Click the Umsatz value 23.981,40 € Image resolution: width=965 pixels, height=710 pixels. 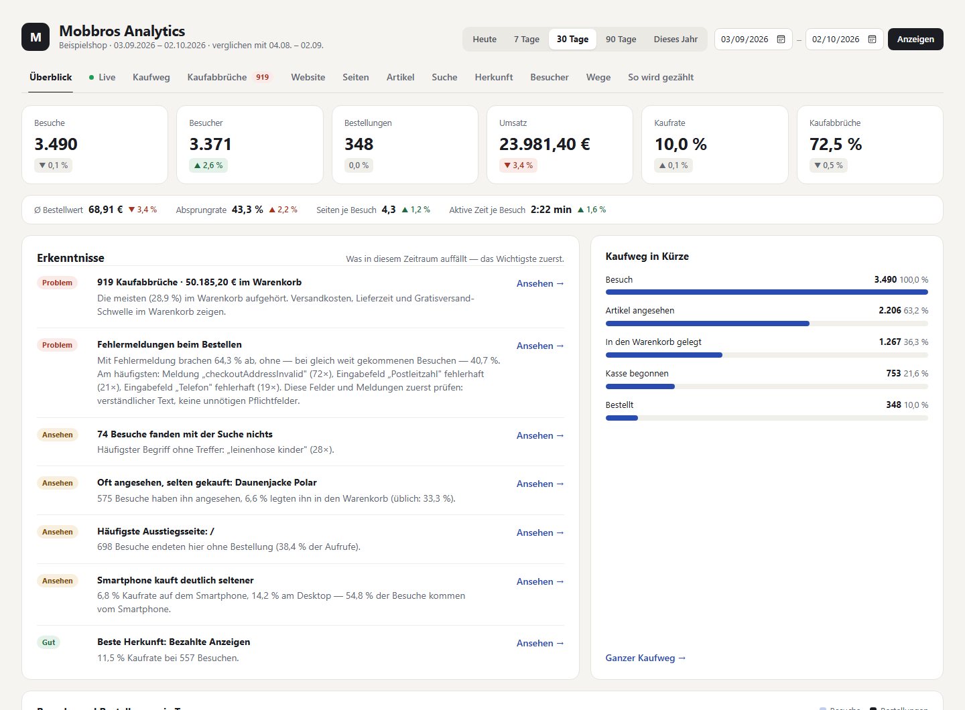(545, 144)
